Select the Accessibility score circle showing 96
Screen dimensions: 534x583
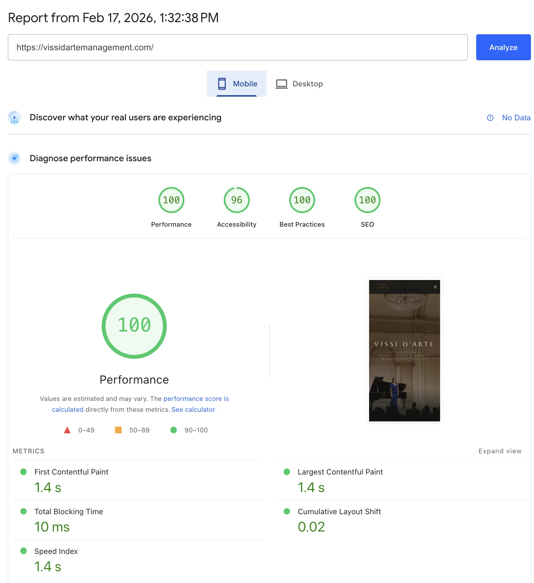tap(236, 200)
